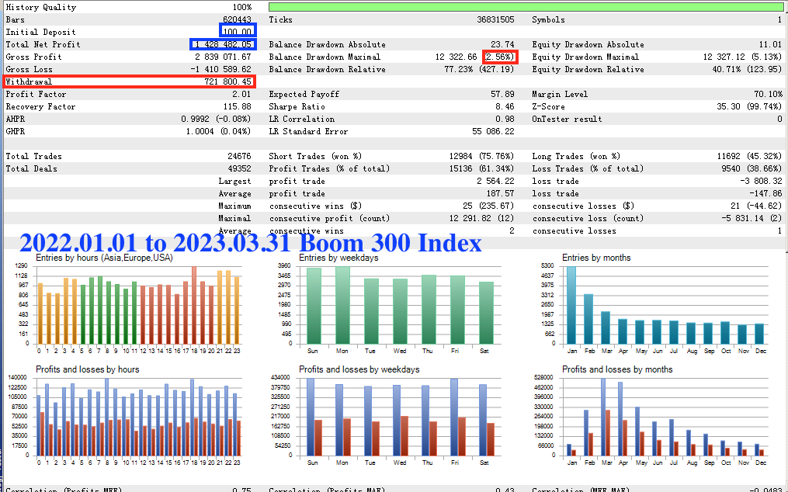Click the Expected Payoff value 57.89

502,94
